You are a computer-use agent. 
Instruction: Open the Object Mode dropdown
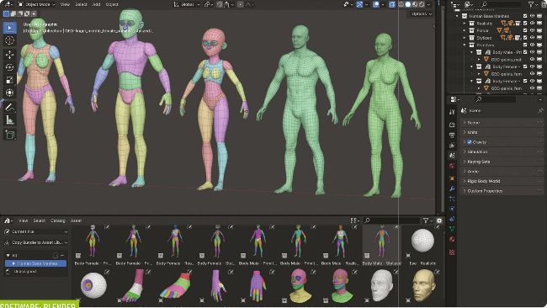(x=37, y=4)
